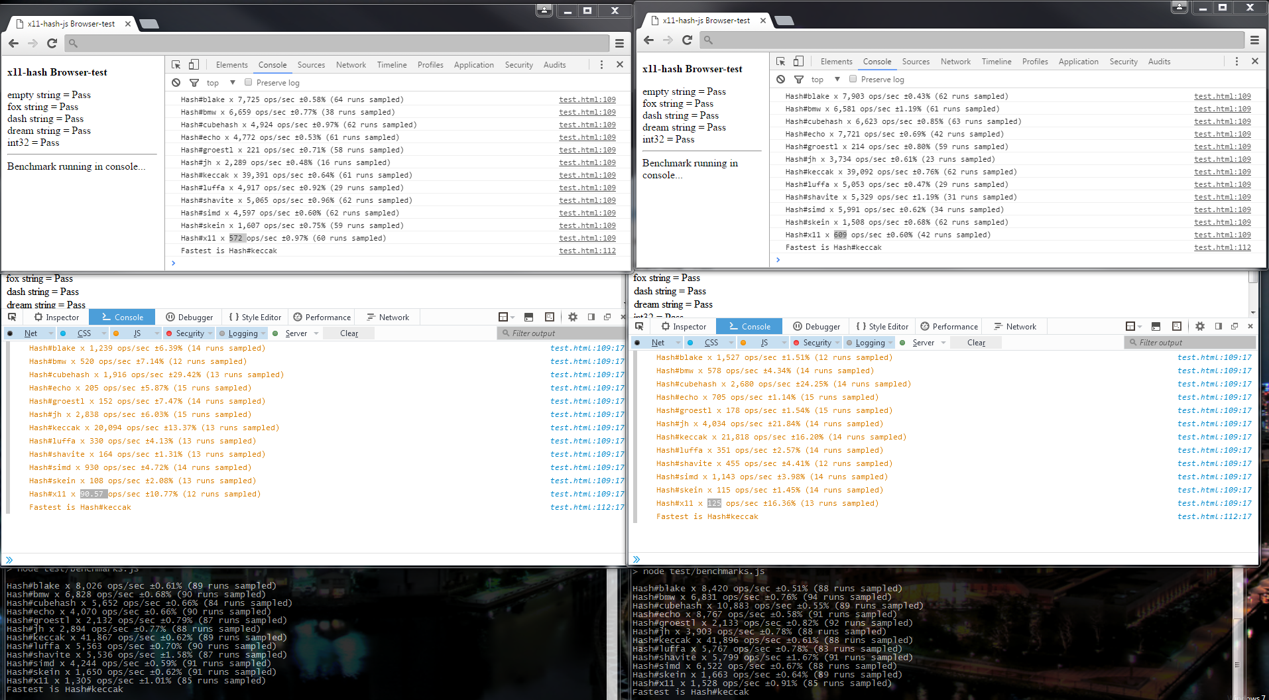Pick an element icon in left Firefox toolbox

pyautogui.click(x=12, y=317)
